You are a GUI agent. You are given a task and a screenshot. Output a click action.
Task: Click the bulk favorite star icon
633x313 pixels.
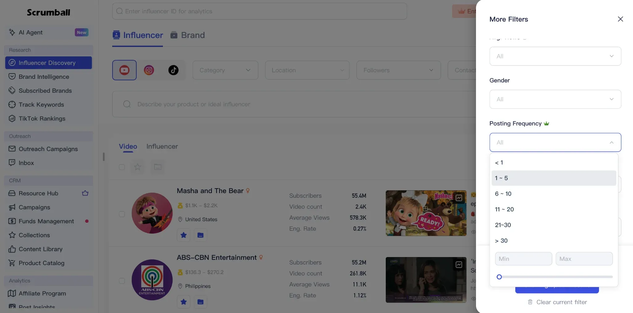point(138,167)
